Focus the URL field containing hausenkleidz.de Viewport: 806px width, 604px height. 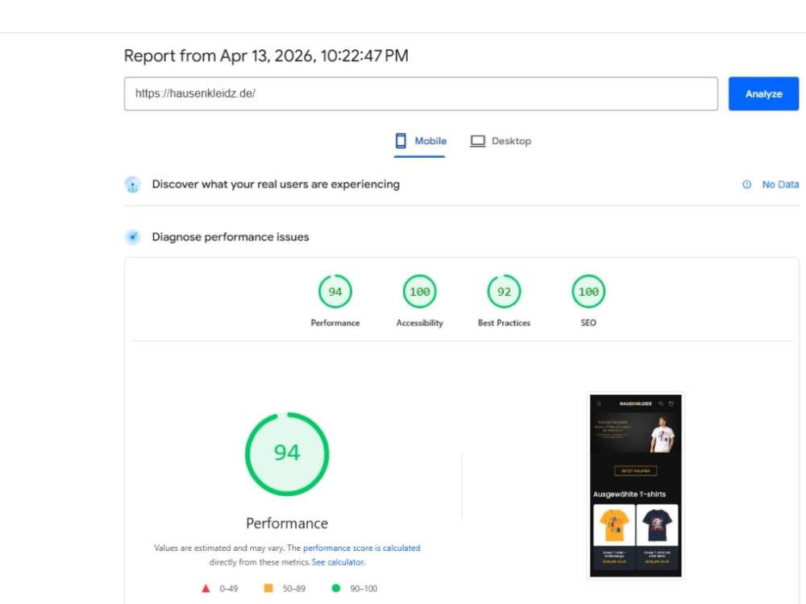pos(421,93)
